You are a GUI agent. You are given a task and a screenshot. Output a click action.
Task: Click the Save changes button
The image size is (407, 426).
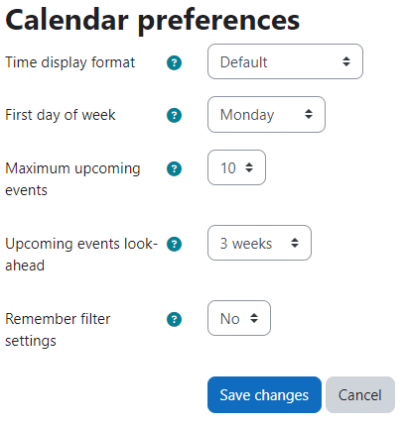pos(264,395)
